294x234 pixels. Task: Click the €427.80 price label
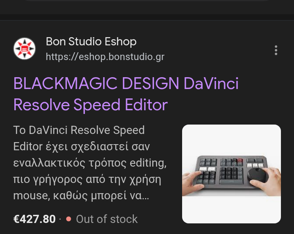pyautogui.click(x=34, y=219)
